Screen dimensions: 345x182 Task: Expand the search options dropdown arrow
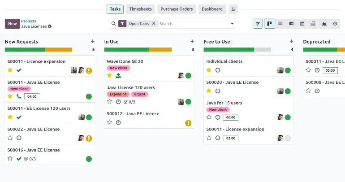coord(232,24)
